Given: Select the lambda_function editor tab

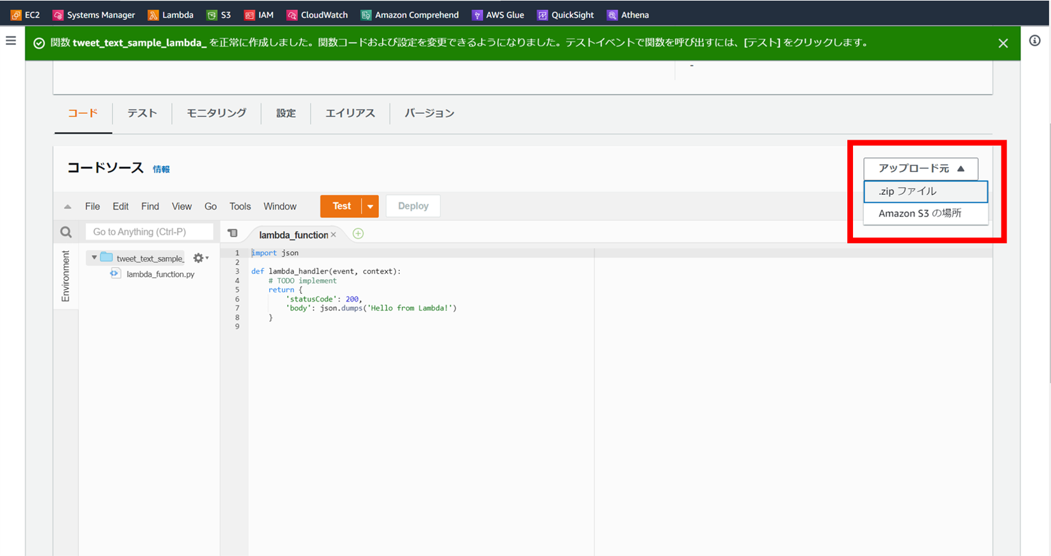Looking at the screenshot, I should point(293,235).
